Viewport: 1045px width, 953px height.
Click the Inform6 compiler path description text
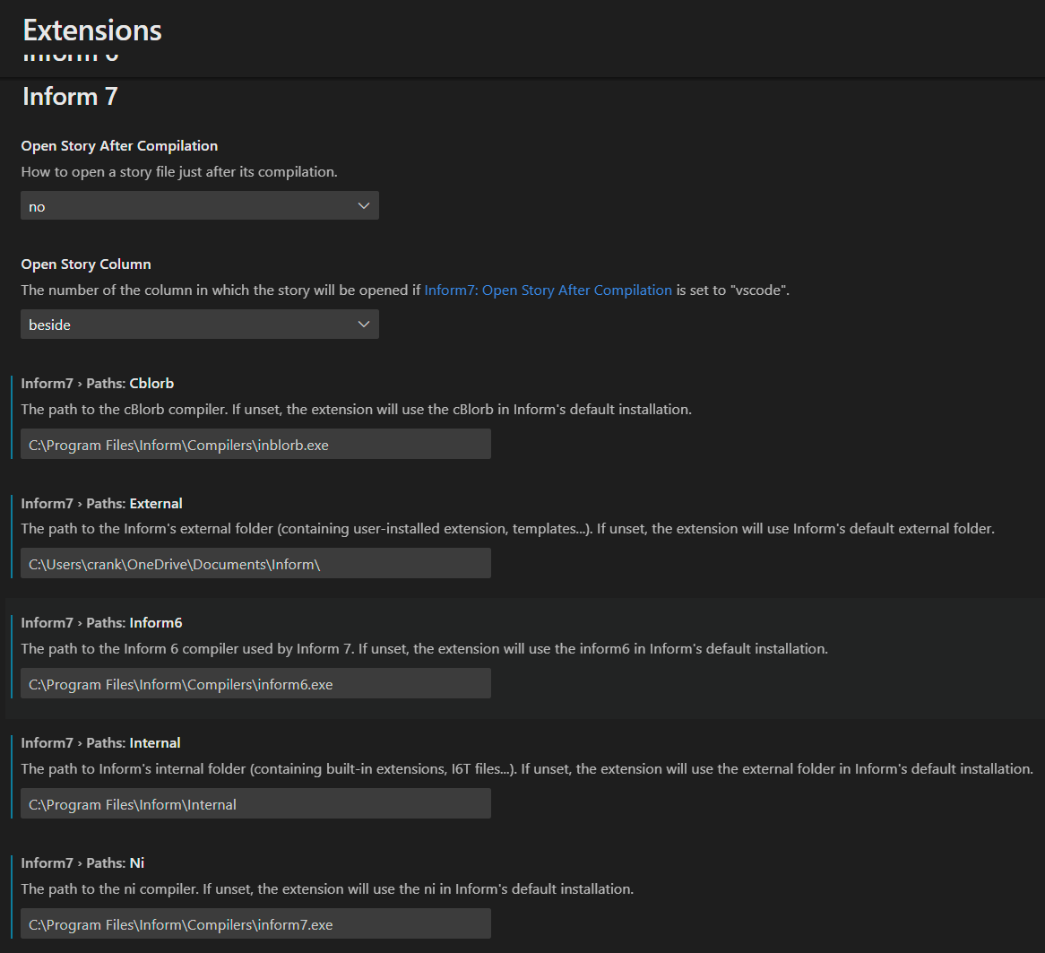[x=424, y=649]
